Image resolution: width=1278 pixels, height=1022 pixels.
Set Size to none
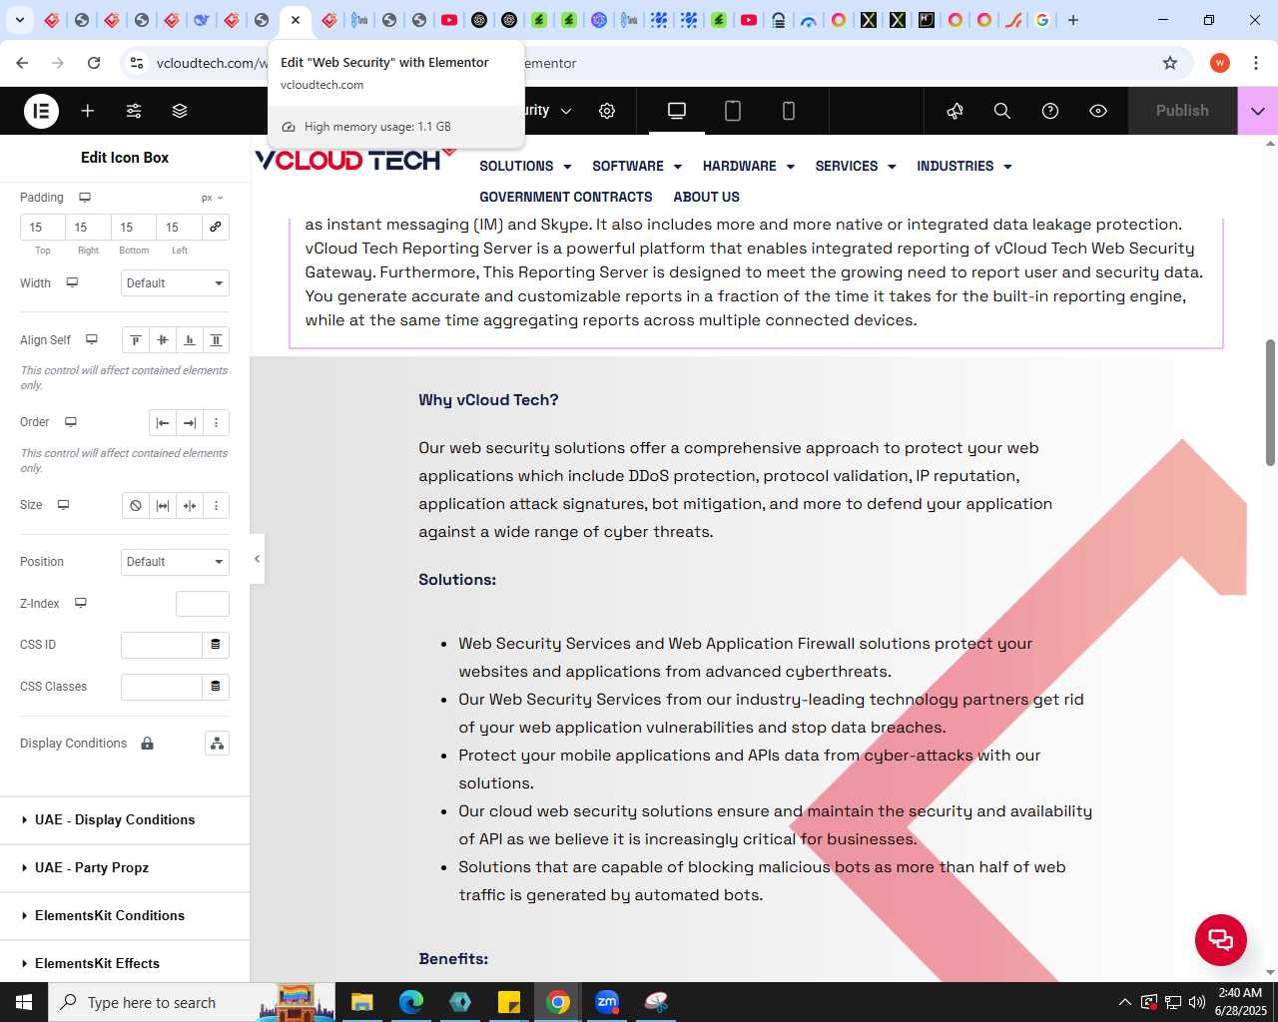pos(136,506)
